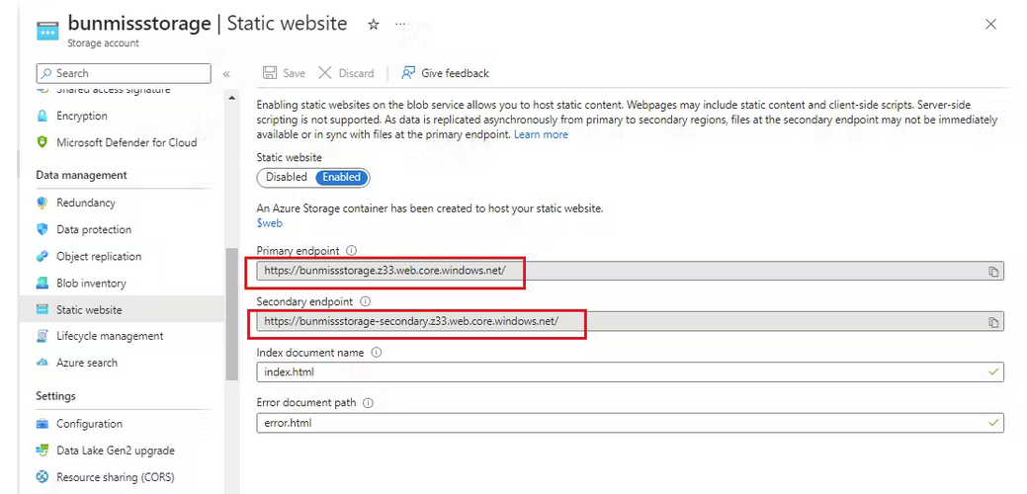
Task: Open Azure search in the sidebar
Action: tap(86, 363)
